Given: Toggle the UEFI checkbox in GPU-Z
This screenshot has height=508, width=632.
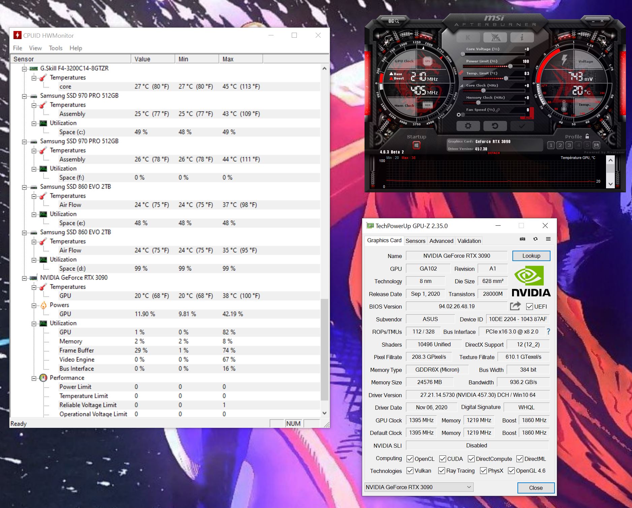Looking at the screenshot, I should (x=530, y=307).
